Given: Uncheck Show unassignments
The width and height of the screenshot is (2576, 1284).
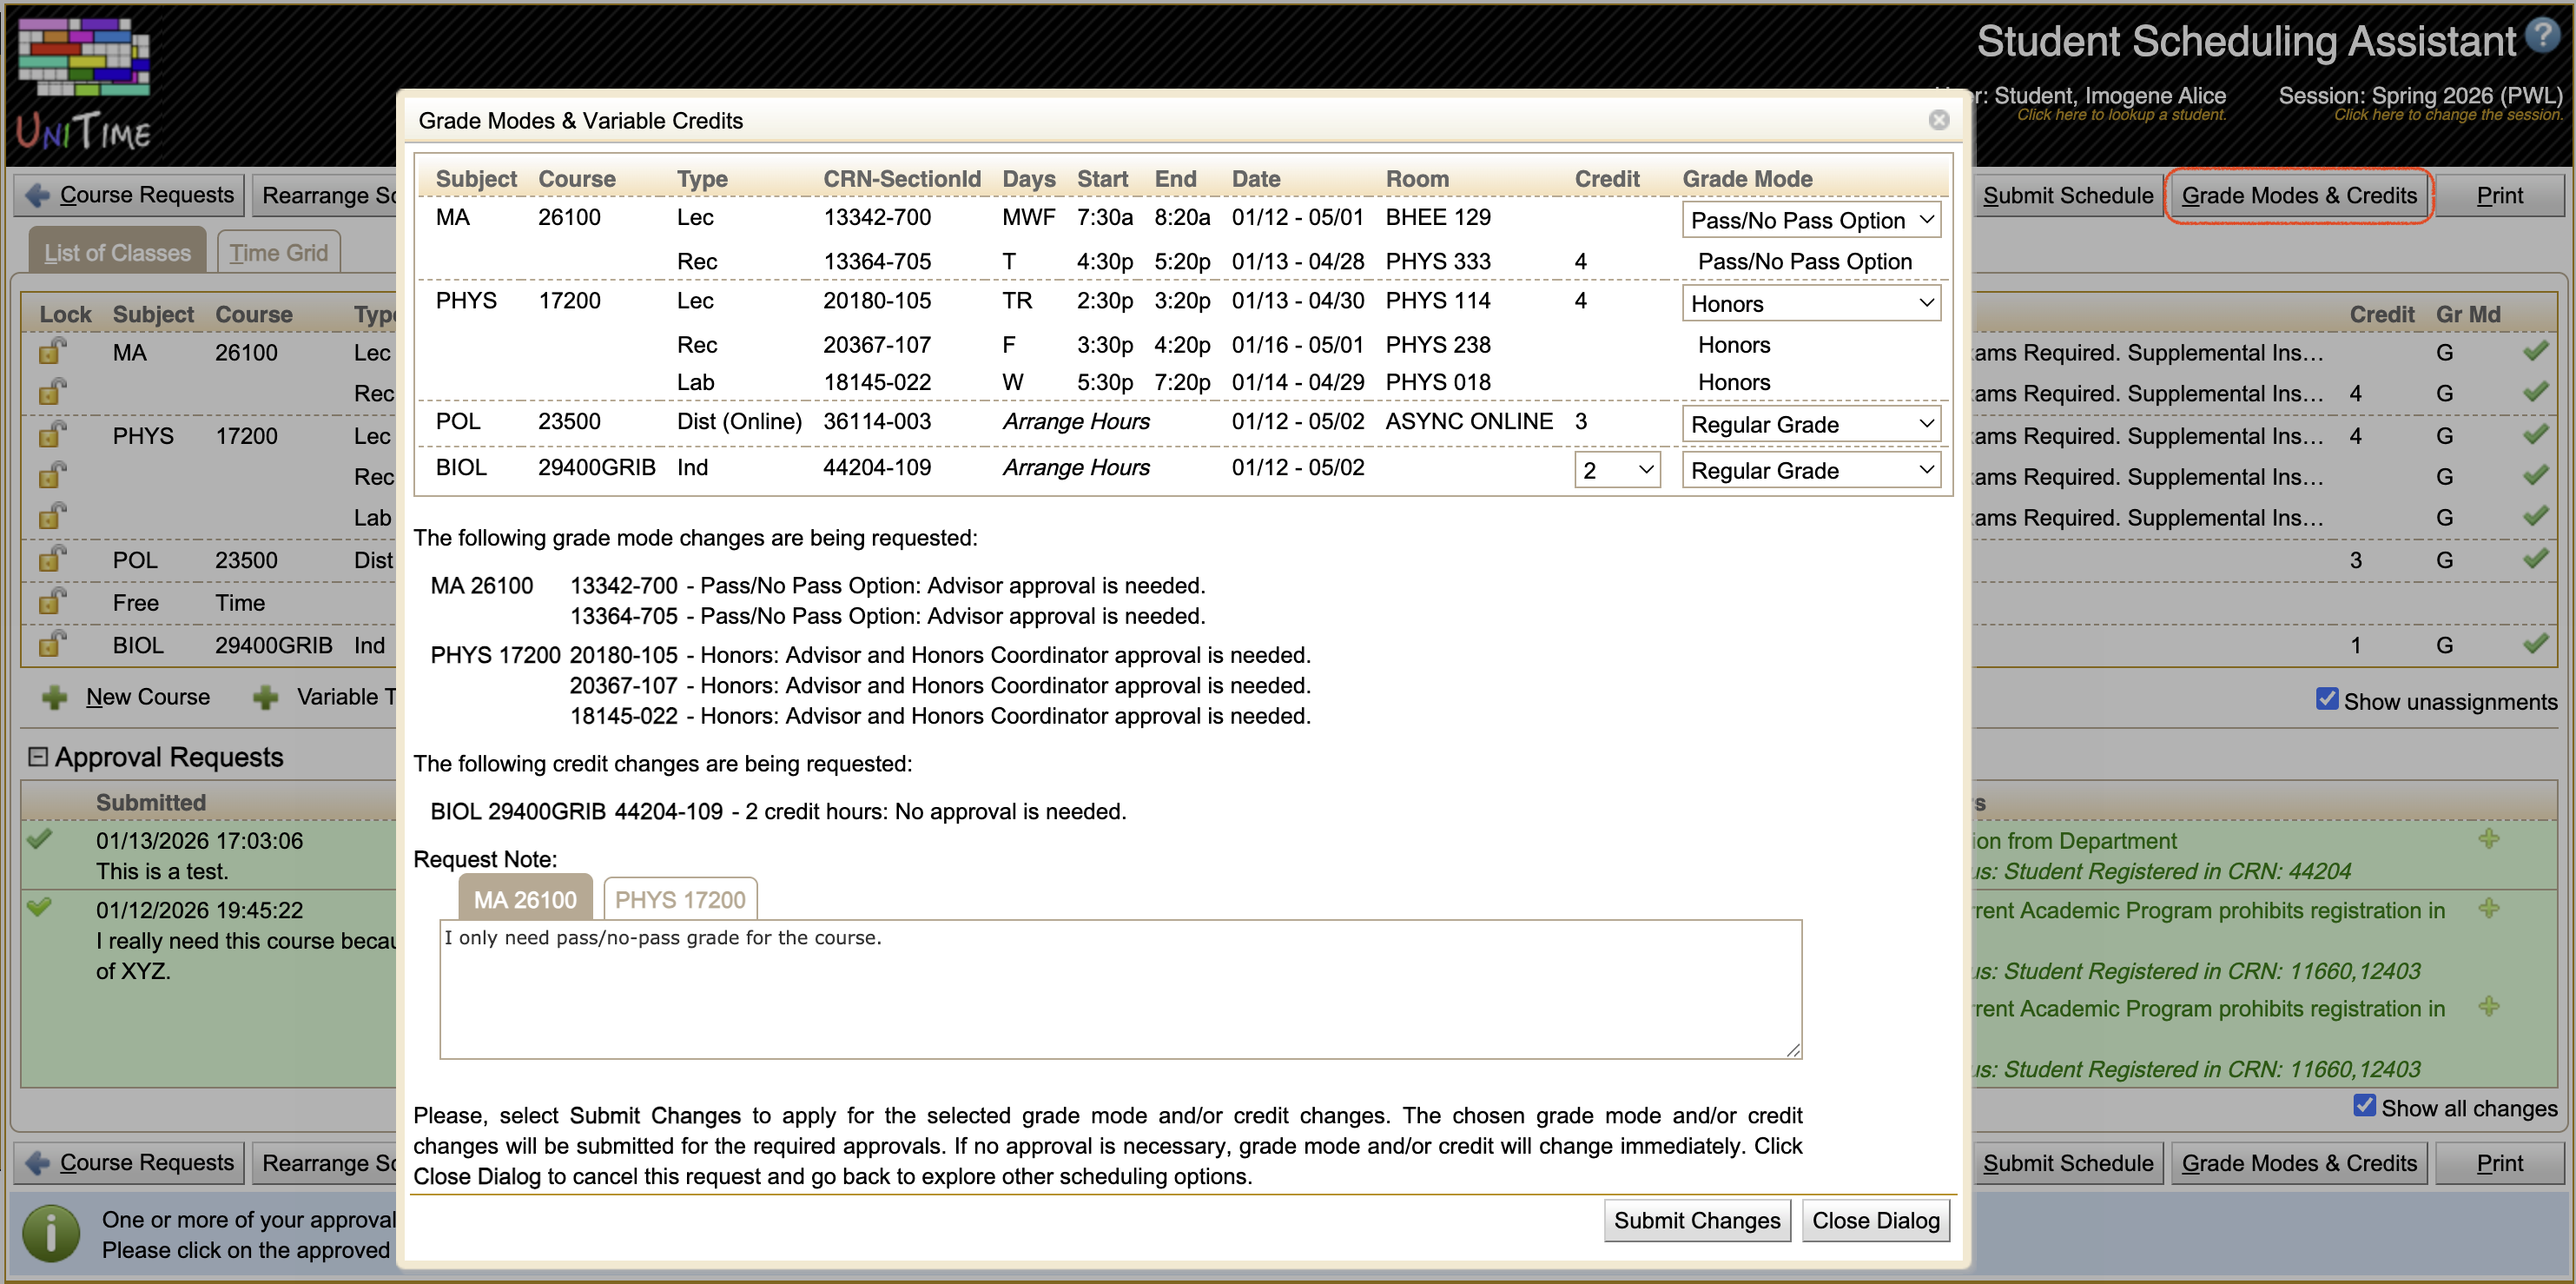Looking at the screenshot, I should point(2328,701).
